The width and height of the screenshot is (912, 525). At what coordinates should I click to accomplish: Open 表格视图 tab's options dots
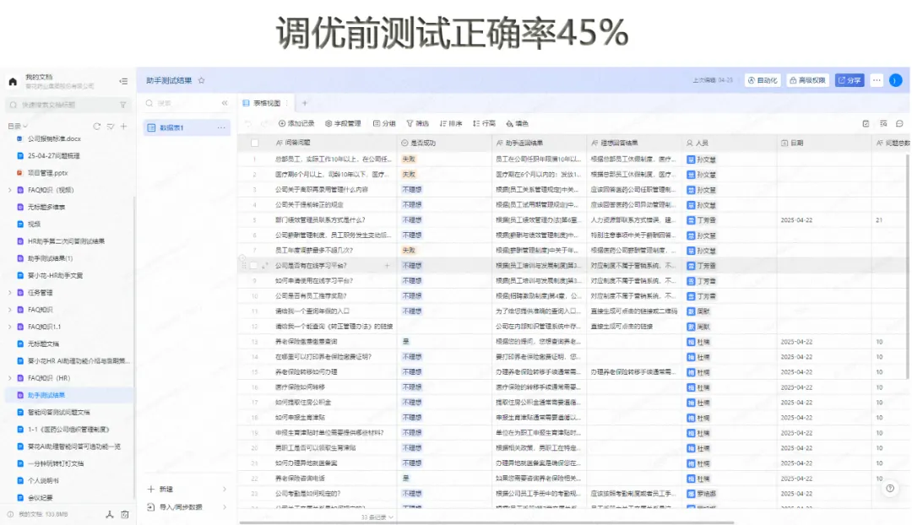[x=287, y=103]
